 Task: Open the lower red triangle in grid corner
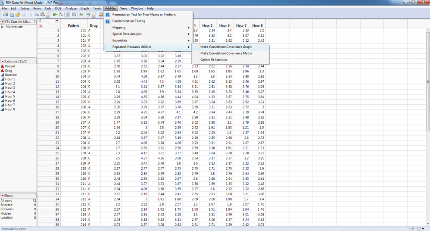point(41,26)
